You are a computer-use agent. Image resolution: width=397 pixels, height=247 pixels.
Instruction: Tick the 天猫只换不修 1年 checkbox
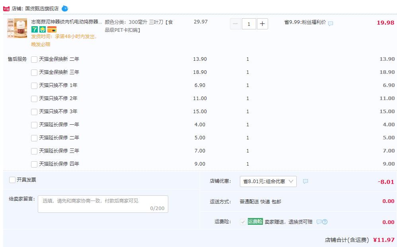[34, 86]
